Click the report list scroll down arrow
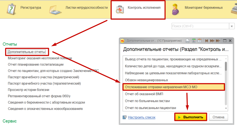This screenshot has height=127, width=237. (226, 108)
